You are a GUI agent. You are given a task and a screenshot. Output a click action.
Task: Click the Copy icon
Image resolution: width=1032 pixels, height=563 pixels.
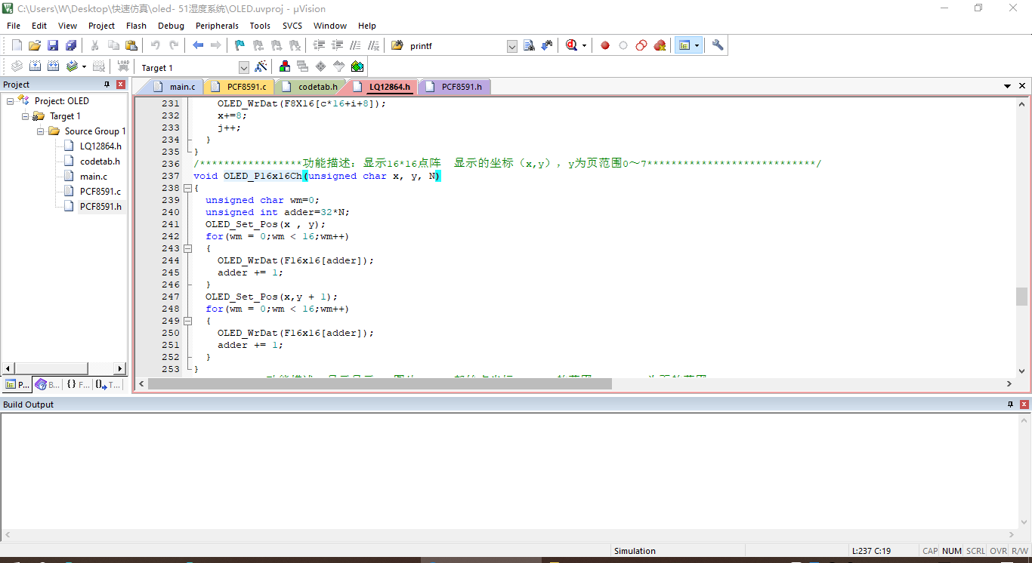click(113, 45)
